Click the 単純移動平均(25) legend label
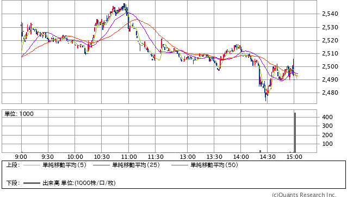Image resolution: width=347 pixels, height=197 pixels. 136,165
